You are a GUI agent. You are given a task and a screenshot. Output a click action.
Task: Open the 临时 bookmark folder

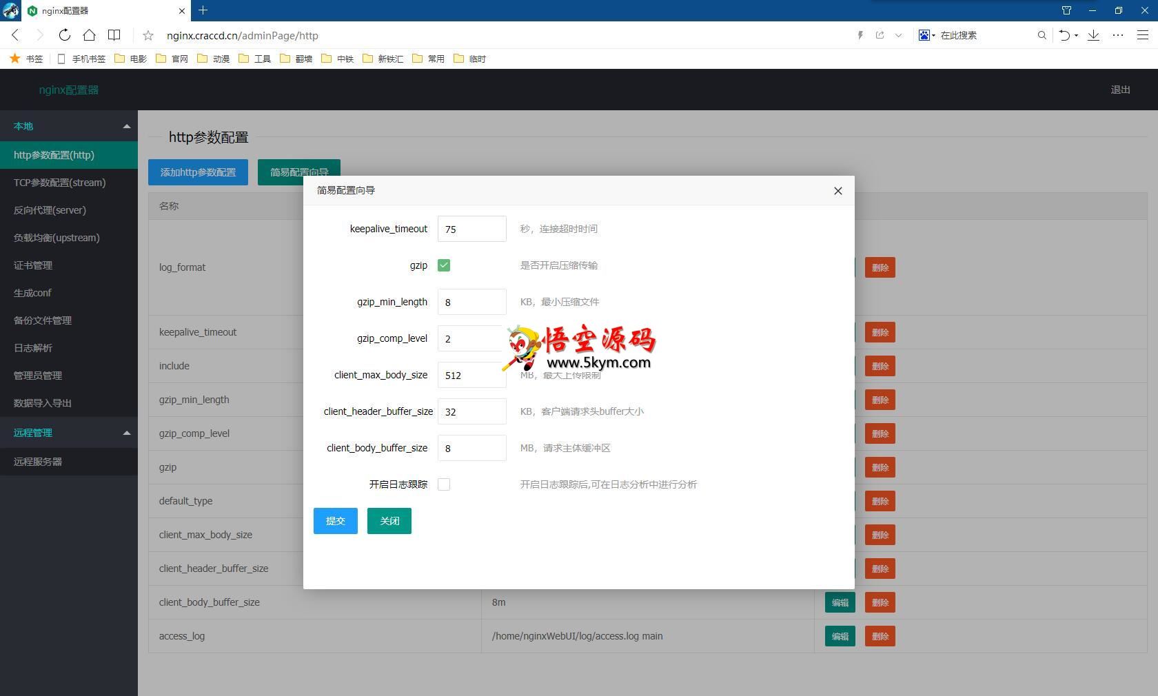pyautogui.click(x=470, y=59)
